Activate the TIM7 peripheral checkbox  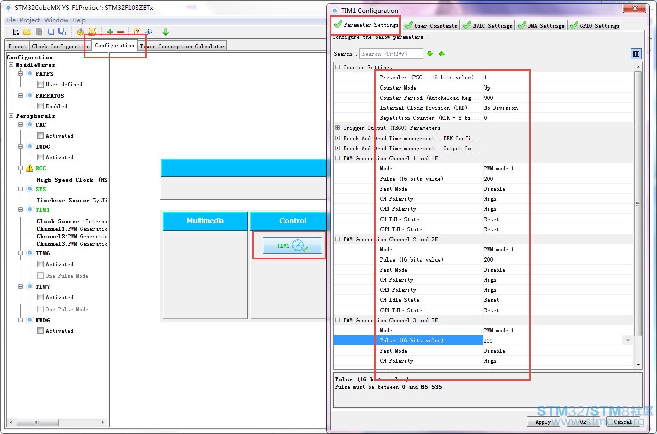40,297
